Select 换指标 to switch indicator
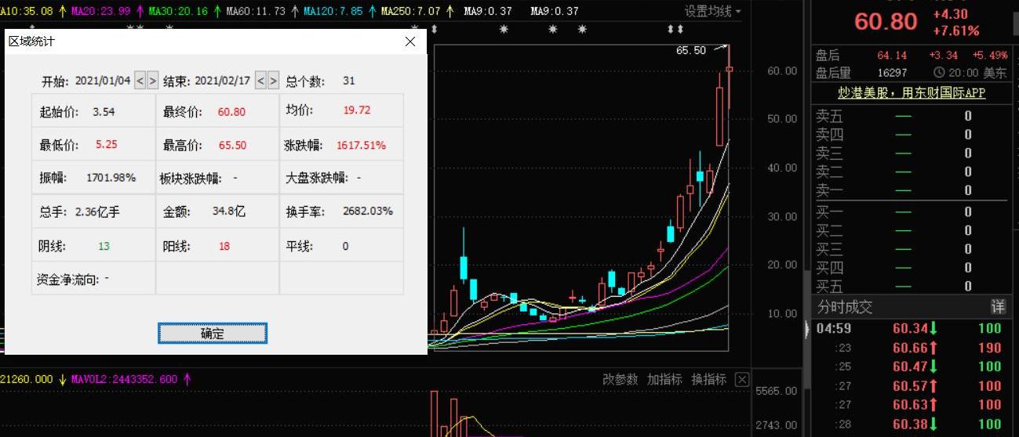 [708, 379]
